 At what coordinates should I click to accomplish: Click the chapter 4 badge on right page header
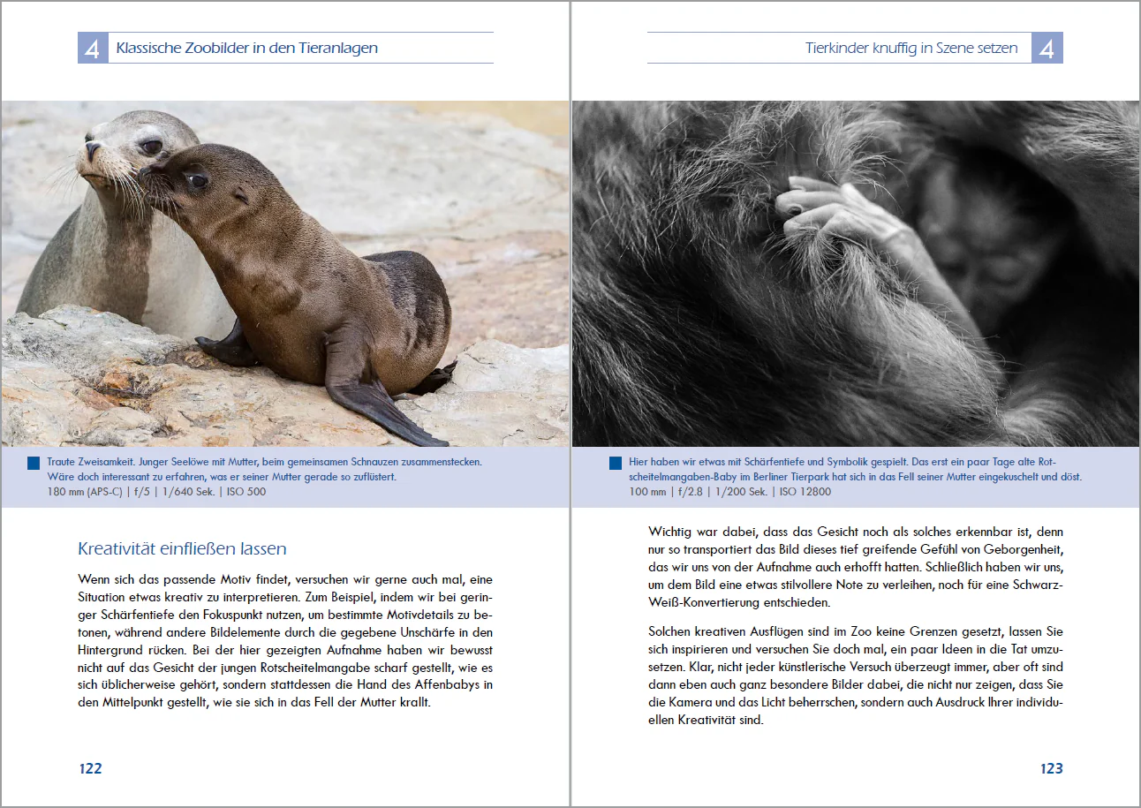[1047, 48]
